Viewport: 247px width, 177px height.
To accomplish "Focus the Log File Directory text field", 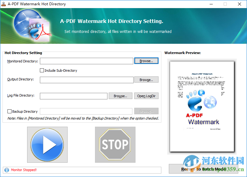I will point(74,96).
